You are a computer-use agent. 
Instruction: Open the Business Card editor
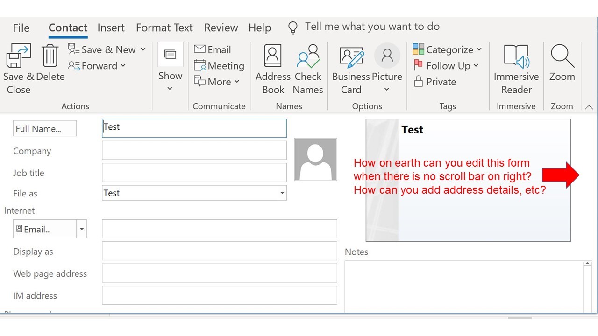tap(351, 69)
